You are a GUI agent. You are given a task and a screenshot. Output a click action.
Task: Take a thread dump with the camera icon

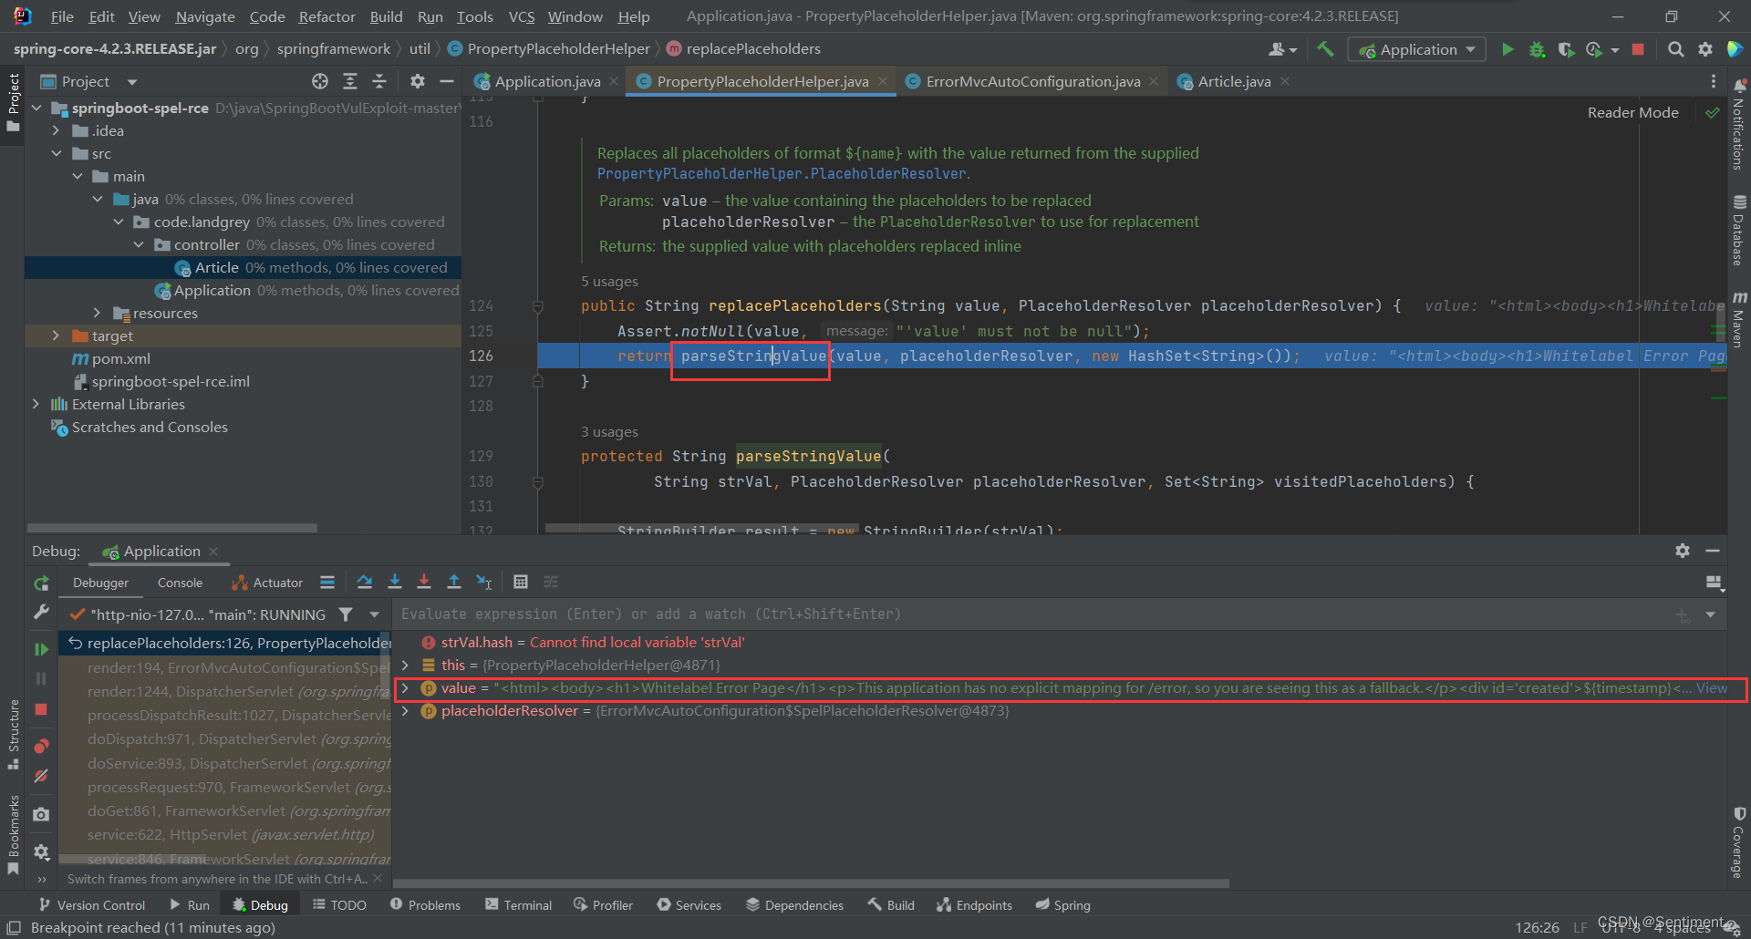[x=41, y=814]
